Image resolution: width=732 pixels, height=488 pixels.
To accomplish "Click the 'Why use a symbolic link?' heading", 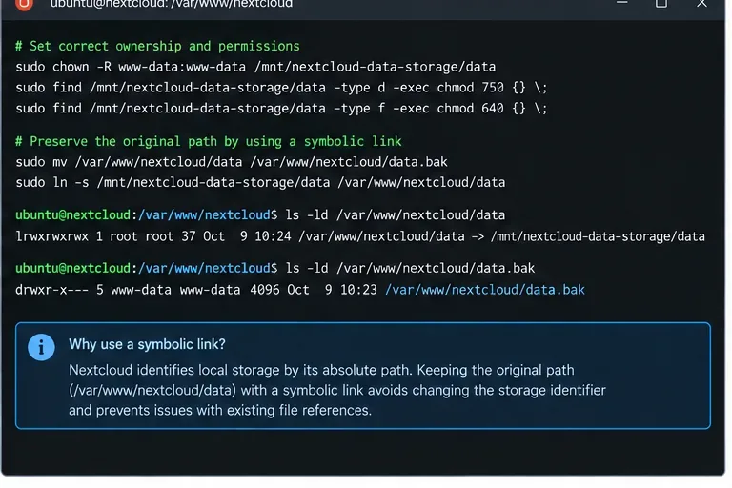I will [147, 344].
